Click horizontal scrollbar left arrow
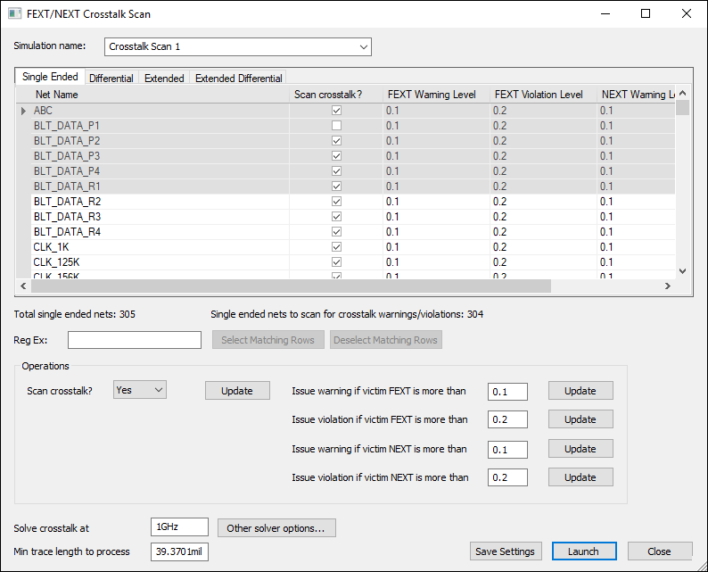This screenshot has height=572, width=708. (23, 286)
